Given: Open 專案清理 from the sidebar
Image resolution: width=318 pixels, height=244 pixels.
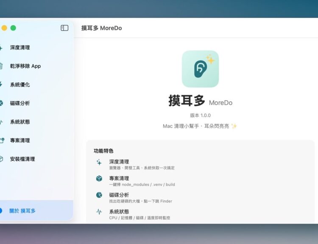Looking at the screenshot, I should pyautogui.click(x=20, y=140).
